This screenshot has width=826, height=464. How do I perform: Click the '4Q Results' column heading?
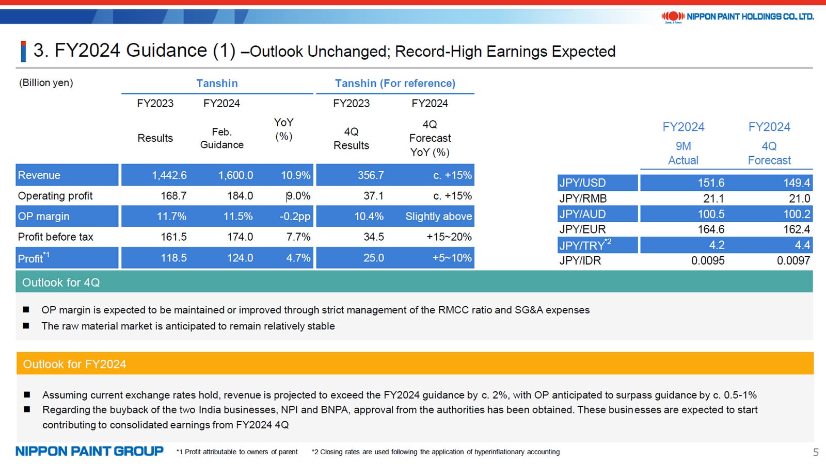click(351, 139)
